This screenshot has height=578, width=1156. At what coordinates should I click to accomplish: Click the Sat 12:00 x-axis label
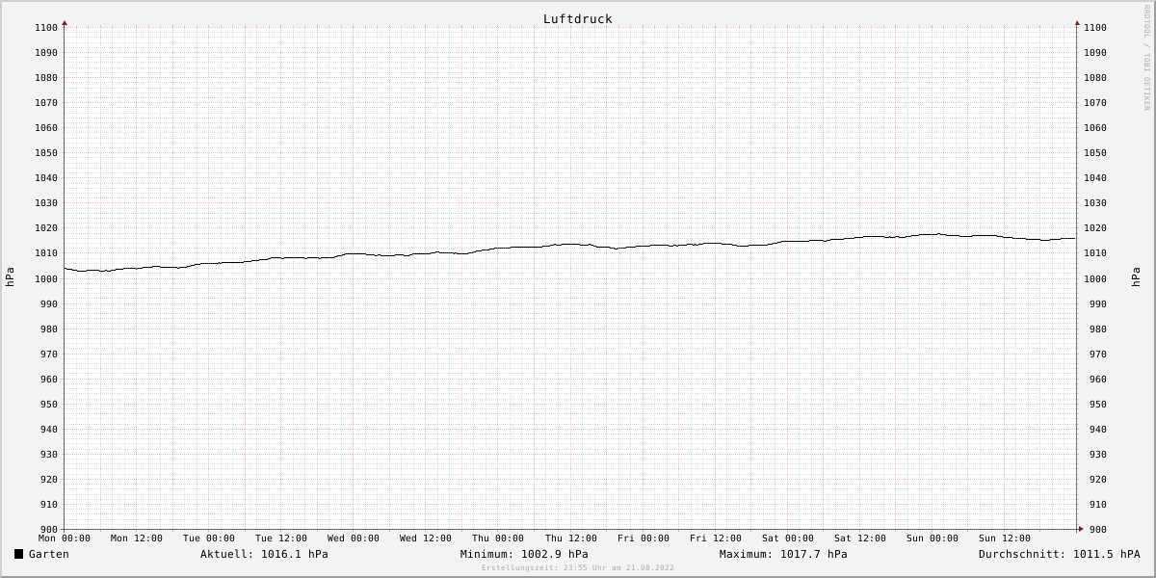pos(860,539)
